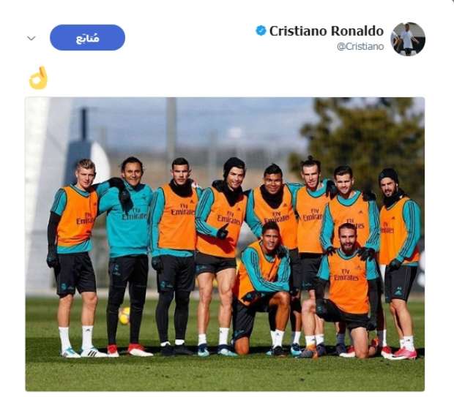This screenshot has width=454, height=397.
Task: Click bearded kneeling player in orange bib
Action: tap(347, 290)
